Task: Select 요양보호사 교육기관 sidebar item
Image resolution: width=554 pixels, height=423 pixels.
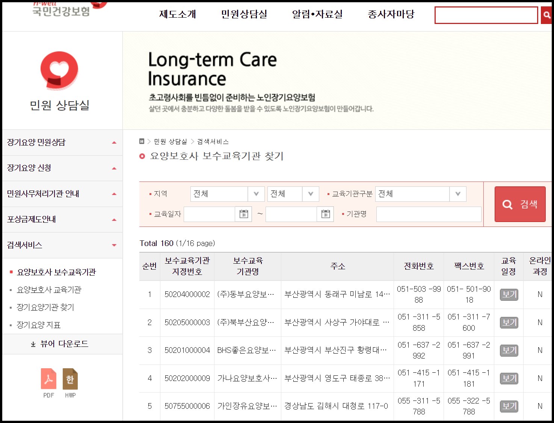Action: coord(49,290)
